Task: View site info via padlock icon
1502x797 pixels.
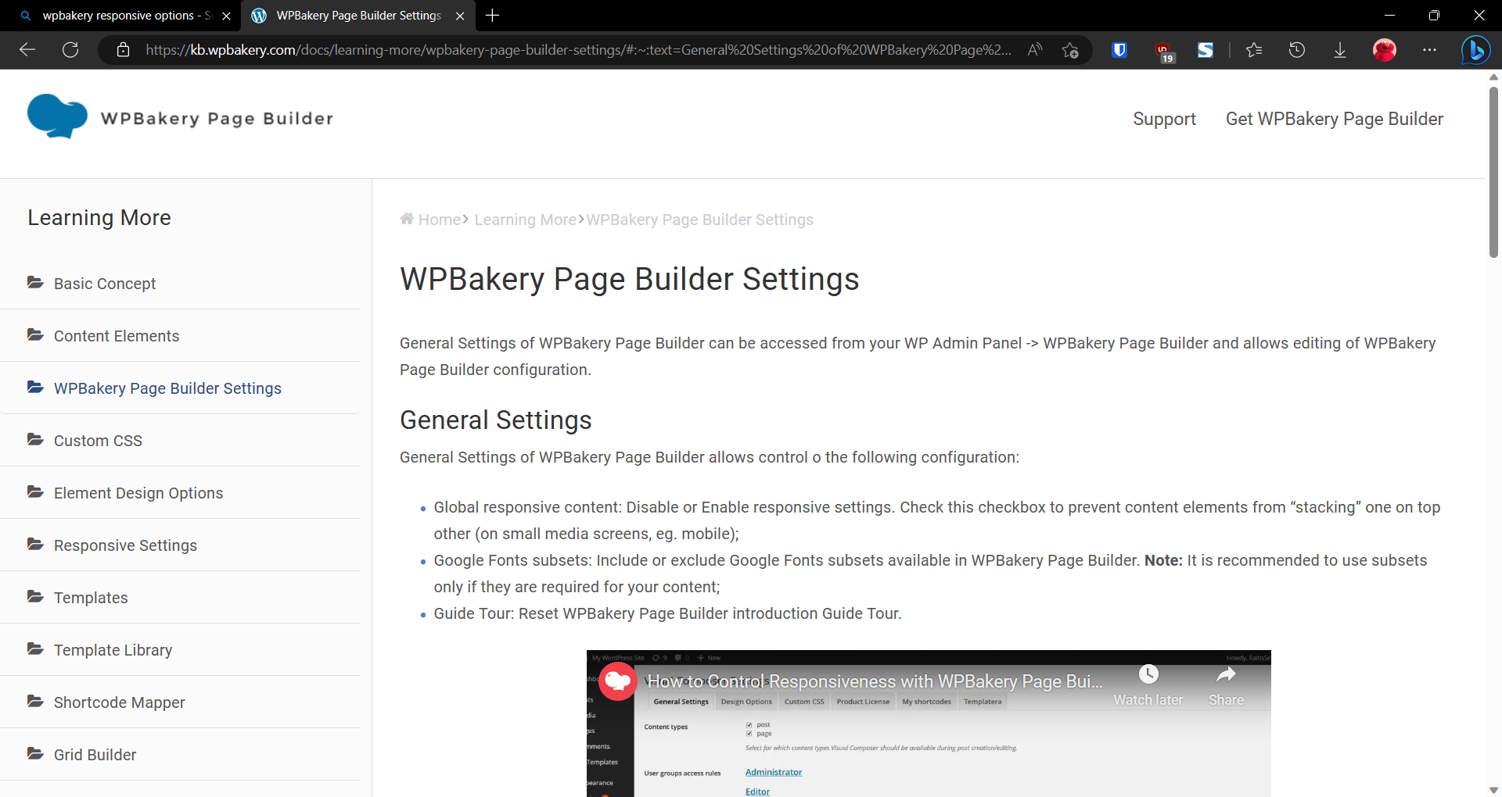Action: click(123, 50)
